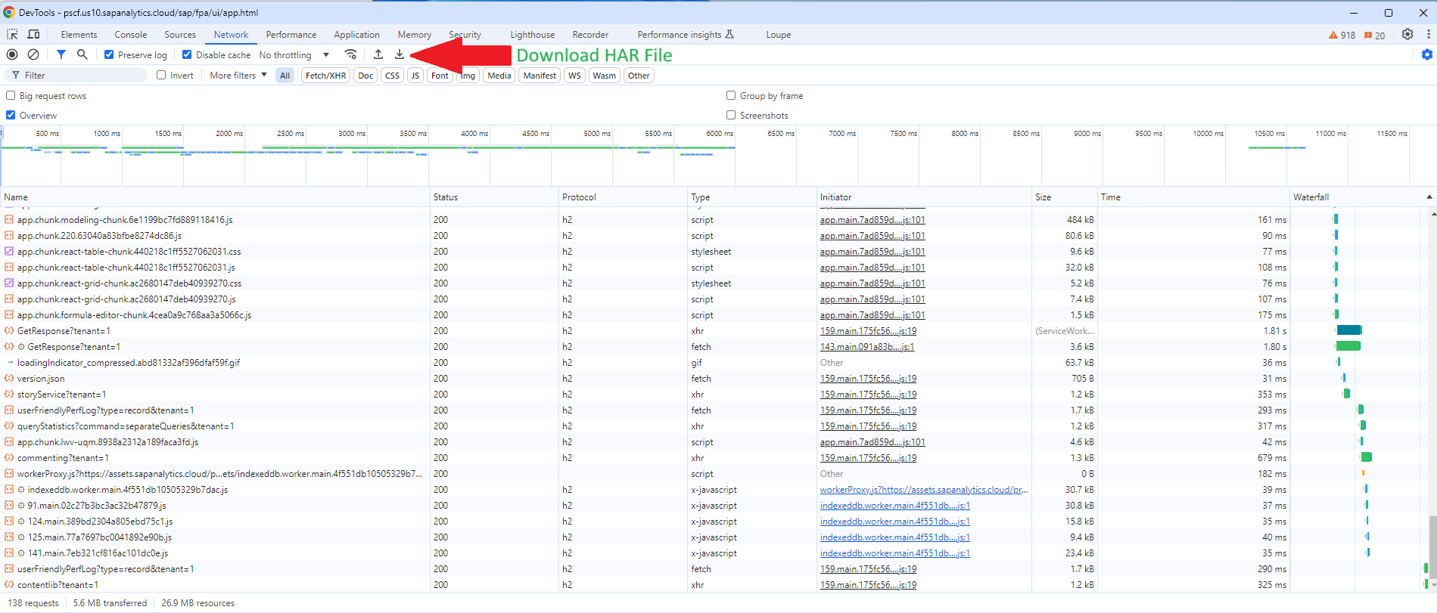Open the Performance tab
The image size is (1437, 613).
point(291,35)
